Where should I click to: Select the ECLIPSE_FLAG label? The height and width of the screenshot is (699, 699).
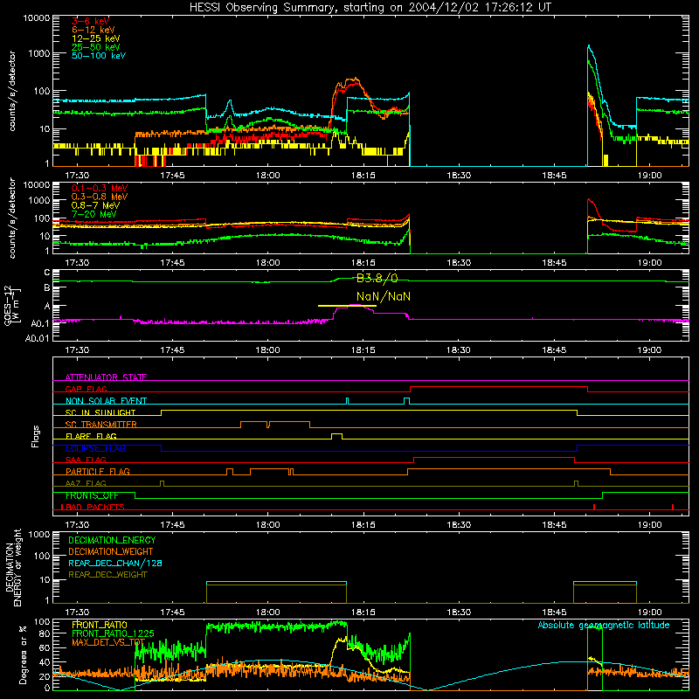point(95,448)
